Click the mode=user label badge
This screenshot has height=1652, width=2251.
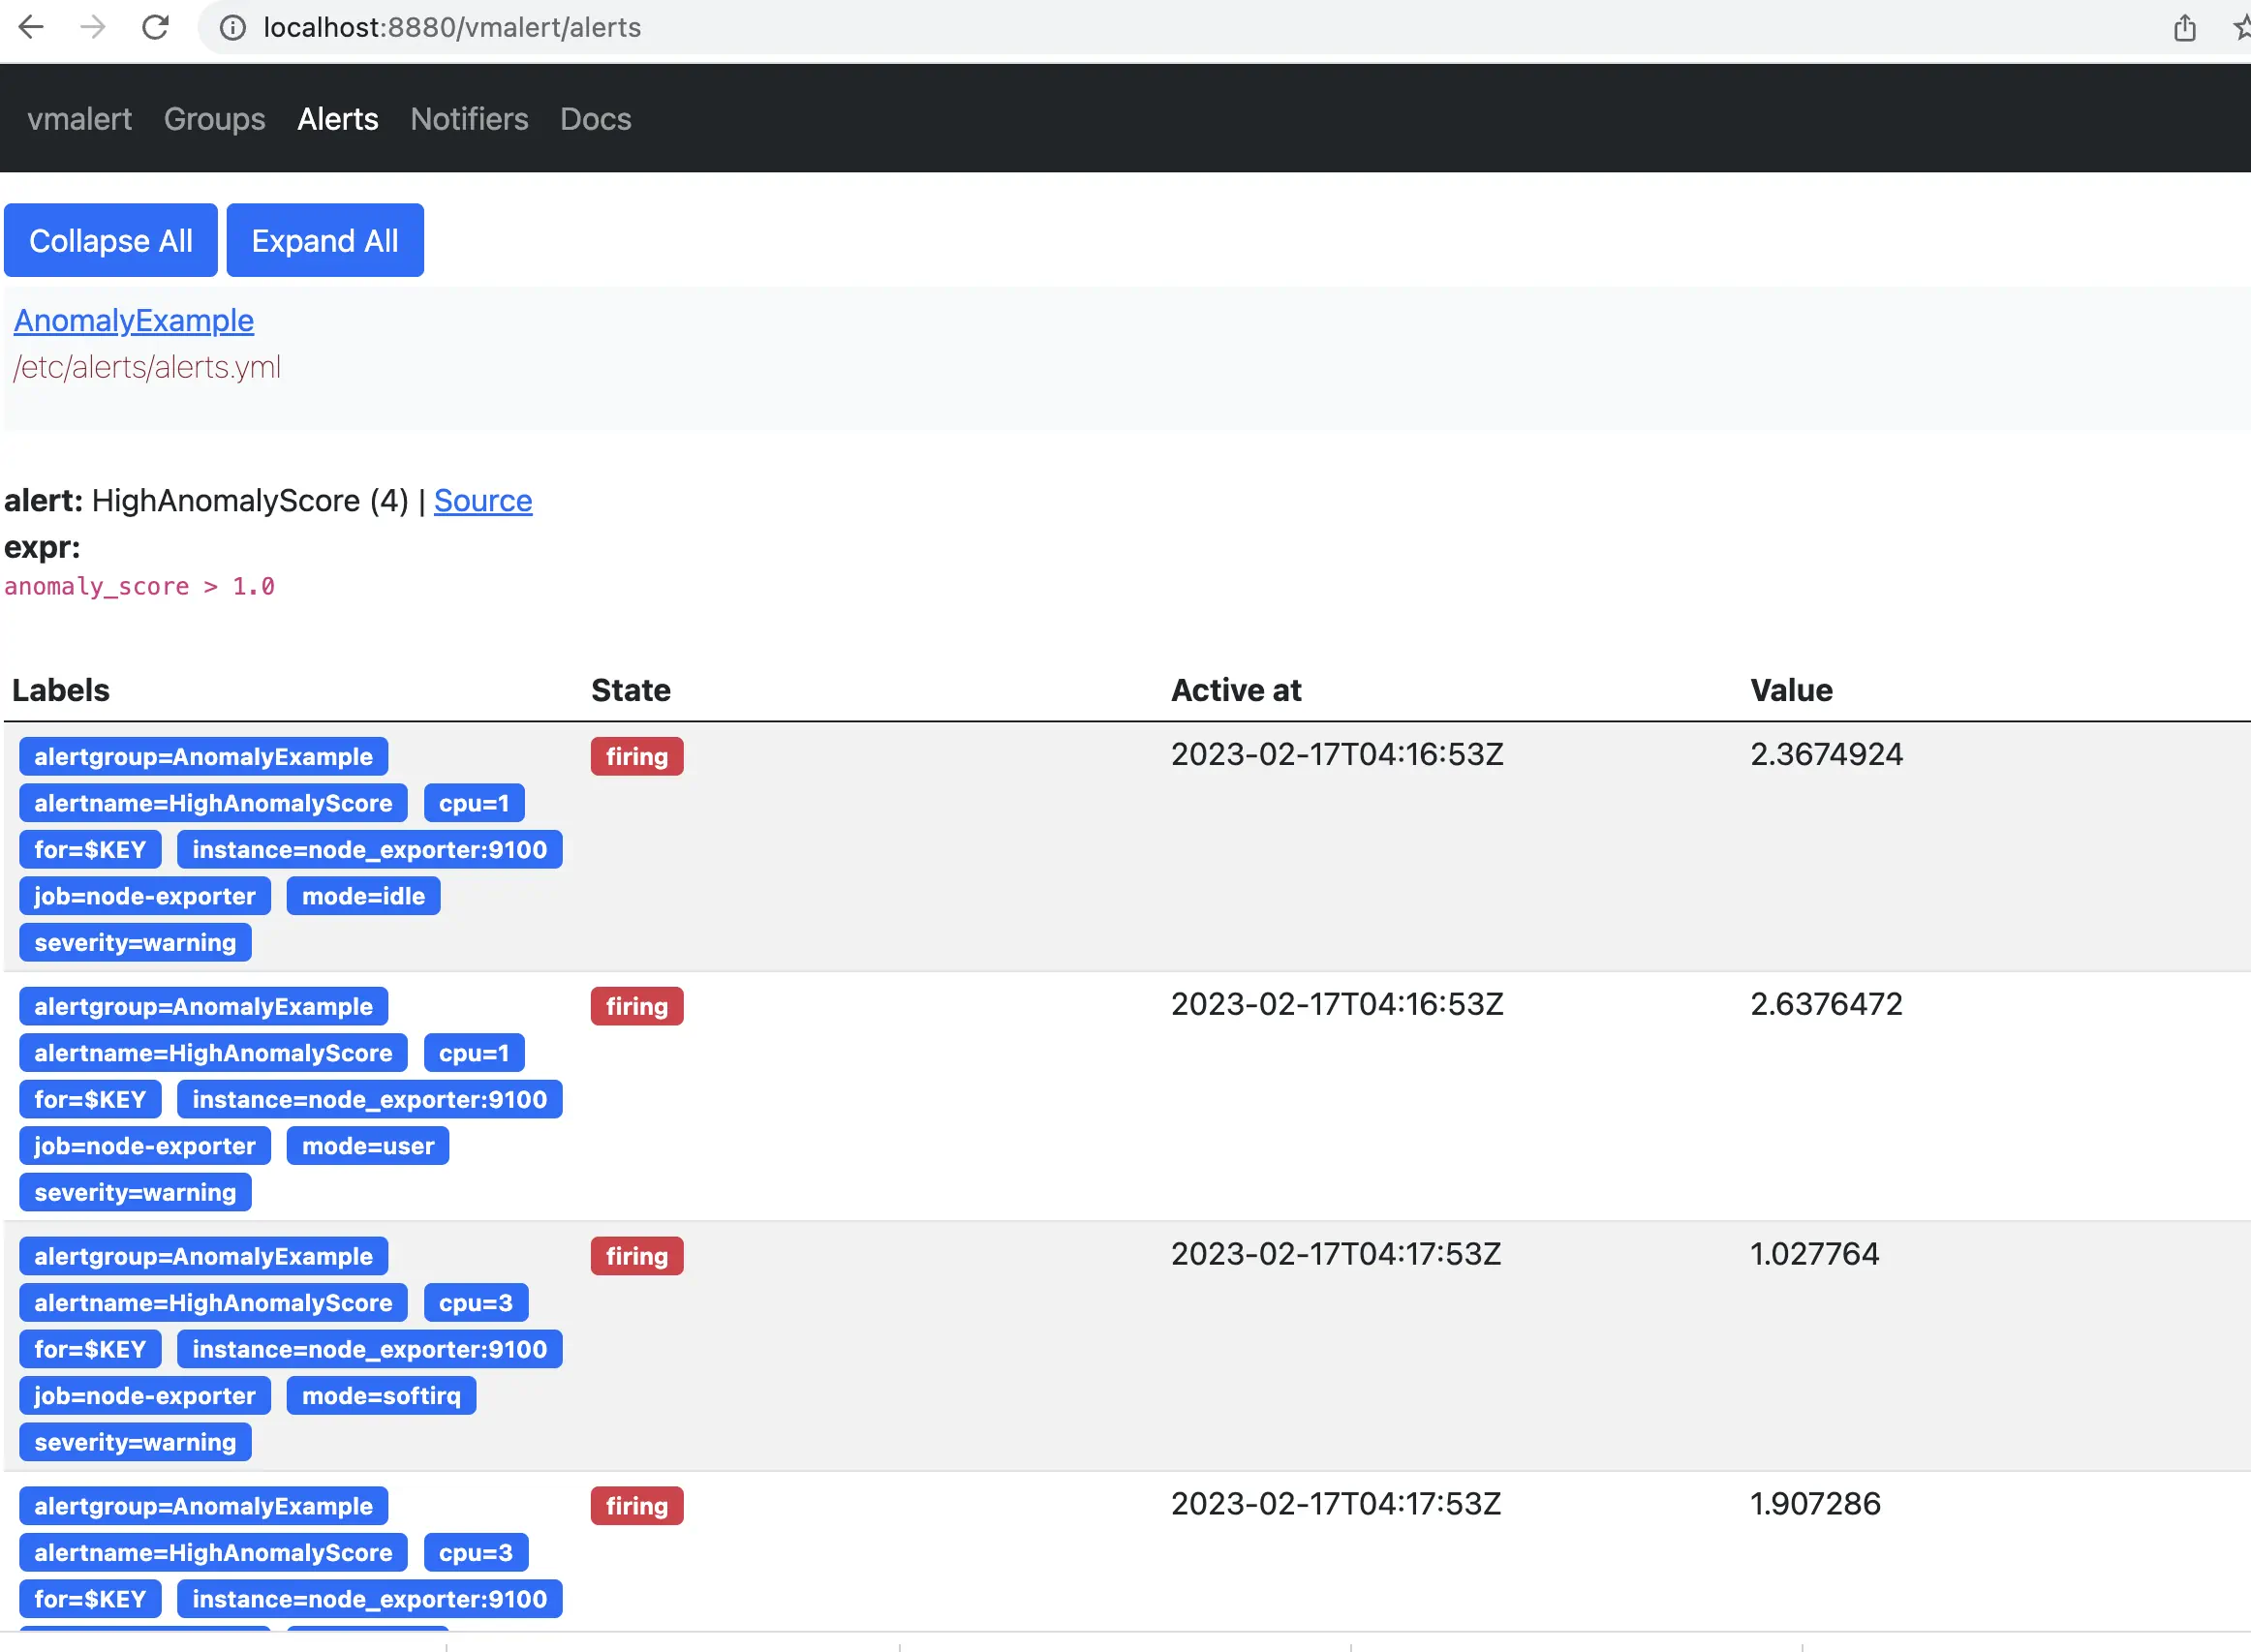367,1146
